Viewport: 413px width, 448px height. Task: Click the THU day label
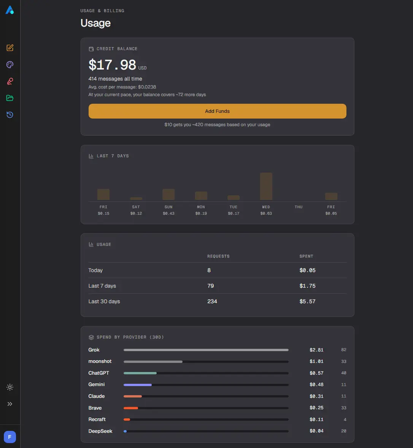(x=299, y=207)
